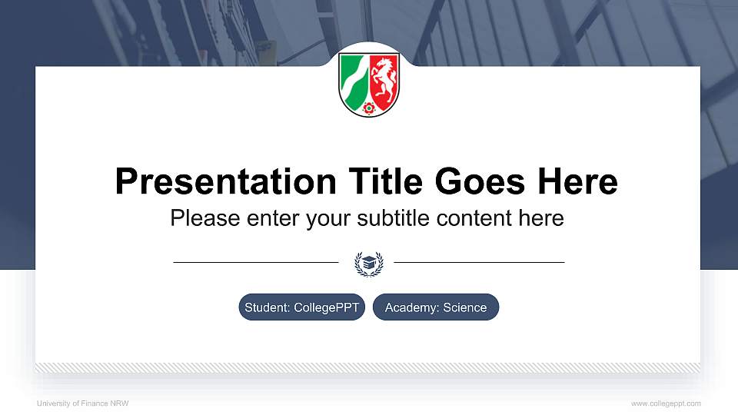Select the white horse in the crest
738x415 pixels.
383,78
